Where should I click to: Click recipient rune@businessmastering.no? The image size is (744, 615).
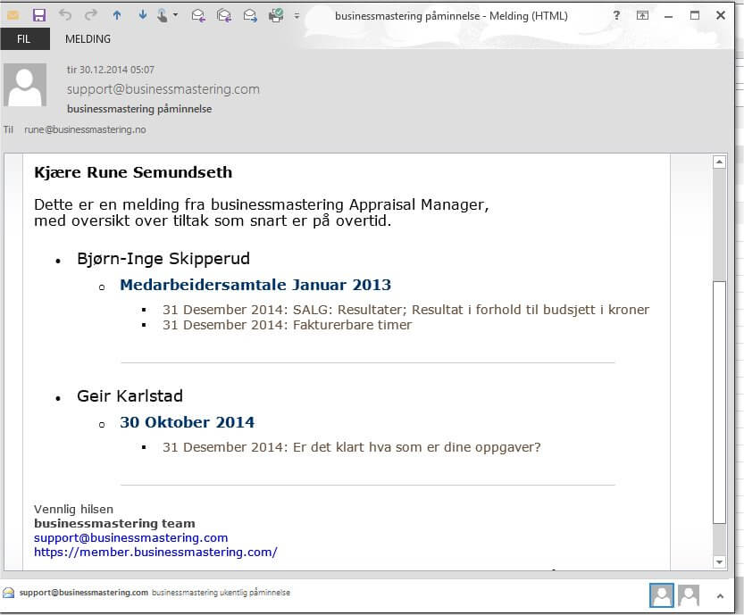pyautogui.click(x=85, y=129)
